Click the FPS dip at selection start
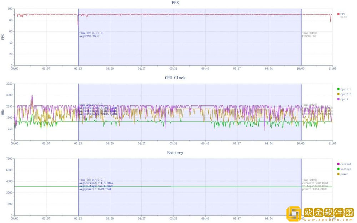The image size is (357, 223). pyautogui.click(x=78, y=26)
